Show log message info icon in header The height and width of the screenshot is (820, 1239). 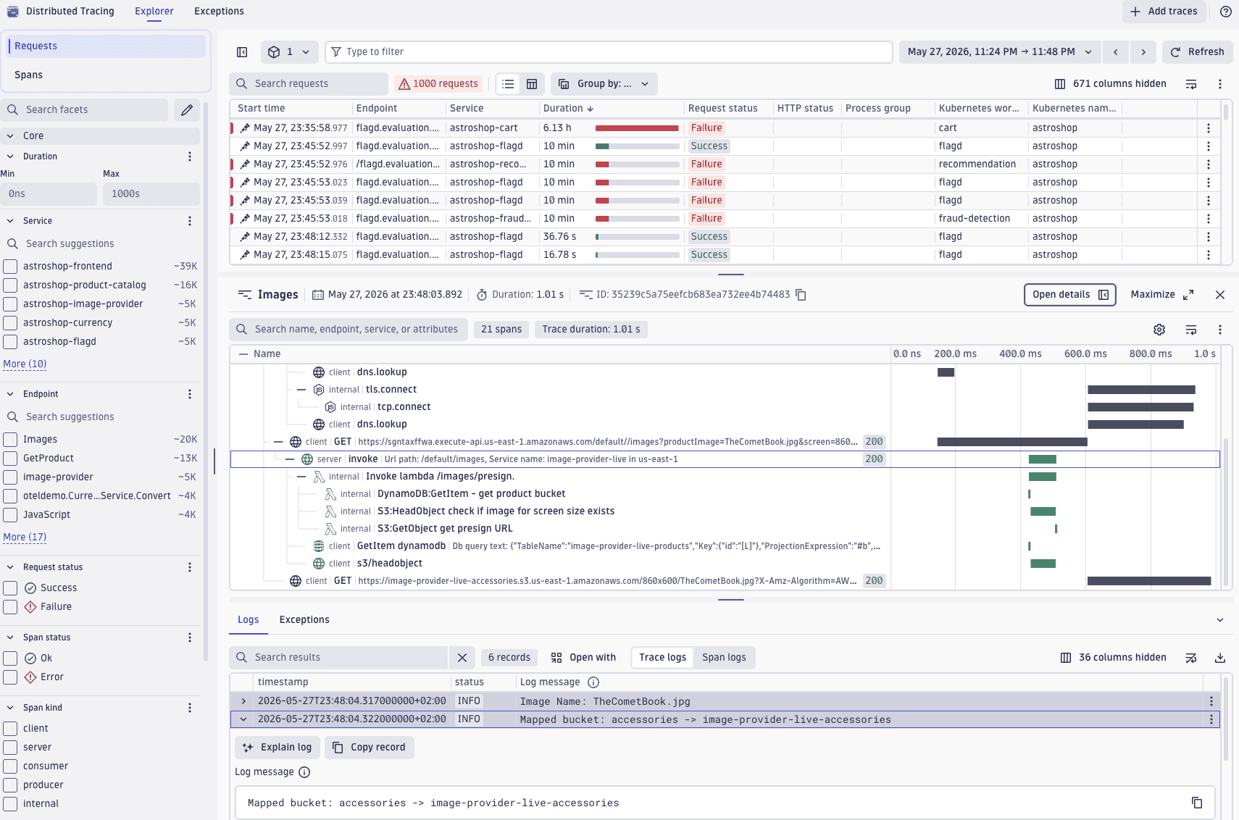coord(593,682)
